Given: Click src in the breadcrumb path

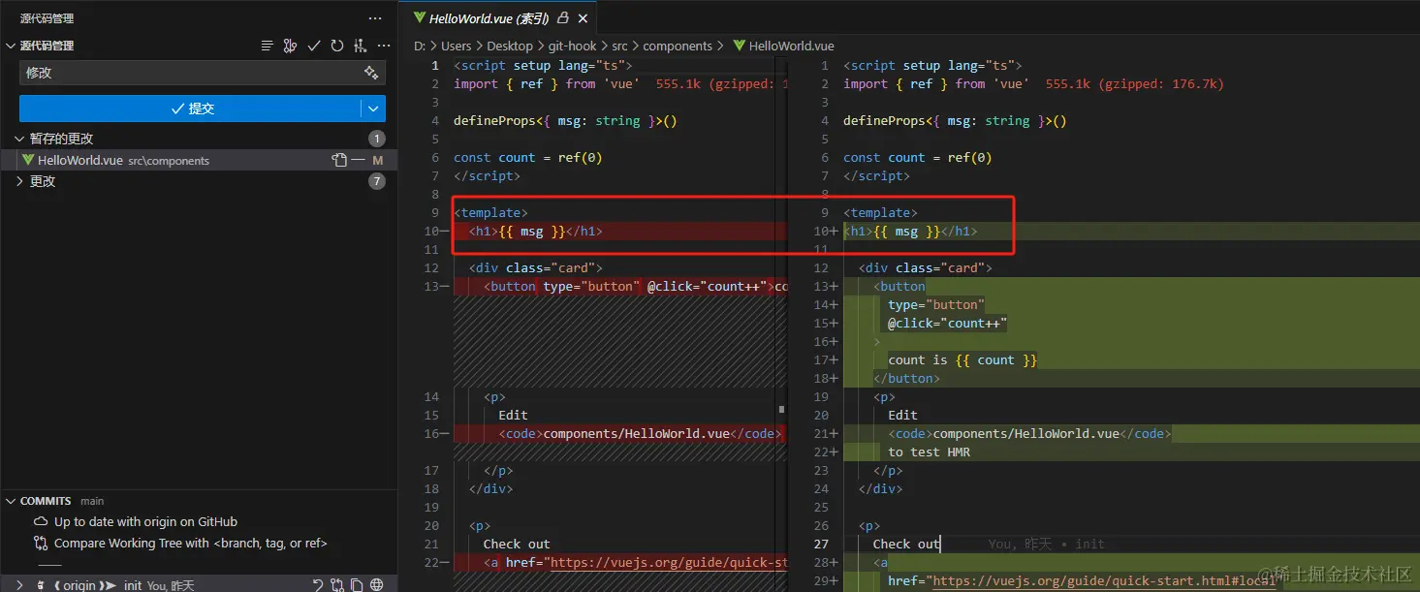Looking at the screenshot, I should tap(619, 46).
